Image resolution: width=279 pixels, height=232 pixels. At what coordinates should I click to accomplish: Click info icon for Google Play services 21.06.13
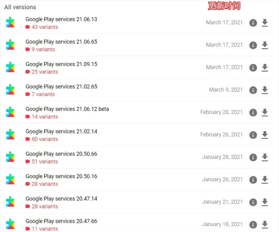tap(253, 23)
